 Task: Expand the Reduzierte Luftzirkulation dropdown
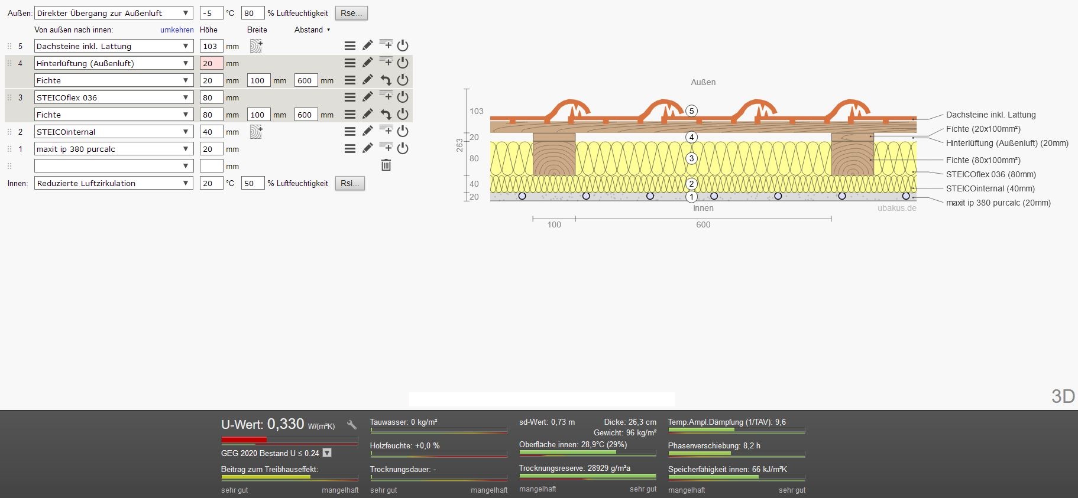tap(114, 183)
